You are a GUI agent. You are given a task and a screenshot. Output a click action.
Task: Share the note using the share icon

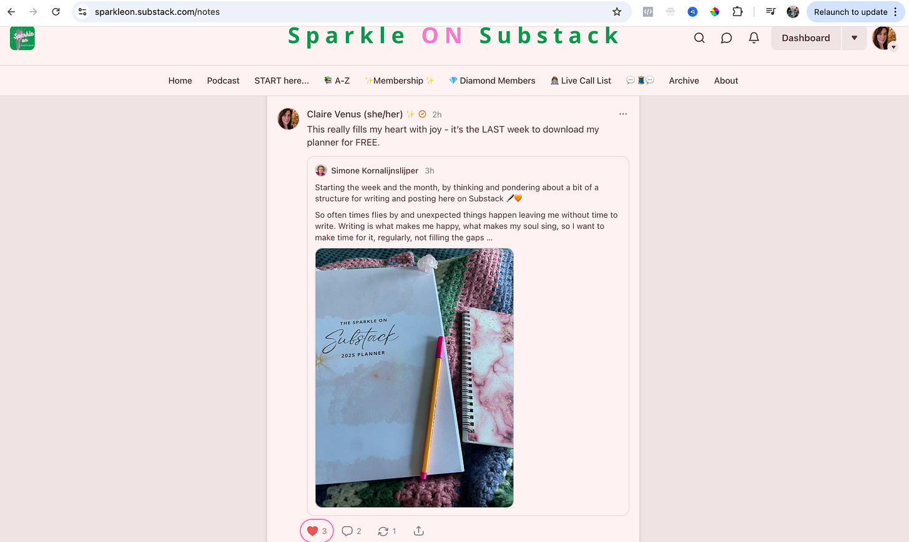pos(419,531)
